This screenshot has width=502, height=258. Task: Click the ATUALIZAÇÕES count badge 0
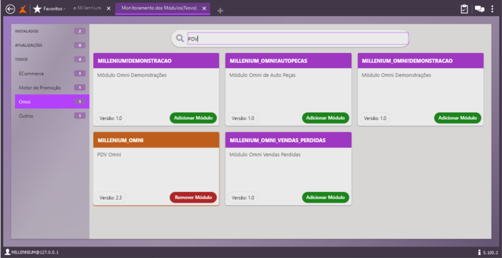pos(80,45)
